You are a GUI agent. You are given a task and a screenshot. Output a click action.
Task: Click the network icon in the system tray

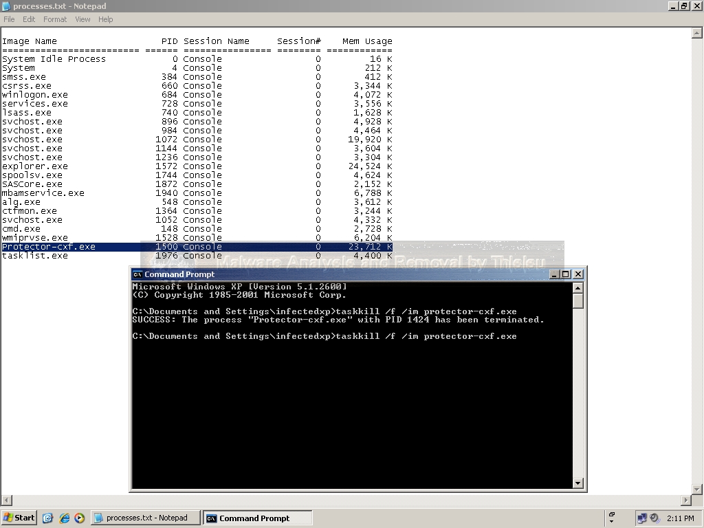pos(642,518)
